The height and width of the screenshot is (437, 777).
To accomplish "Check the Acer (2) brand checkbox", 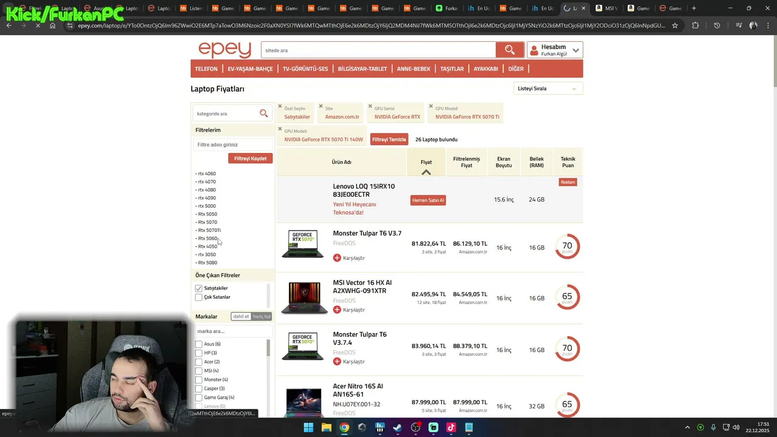I will (198, 362).
